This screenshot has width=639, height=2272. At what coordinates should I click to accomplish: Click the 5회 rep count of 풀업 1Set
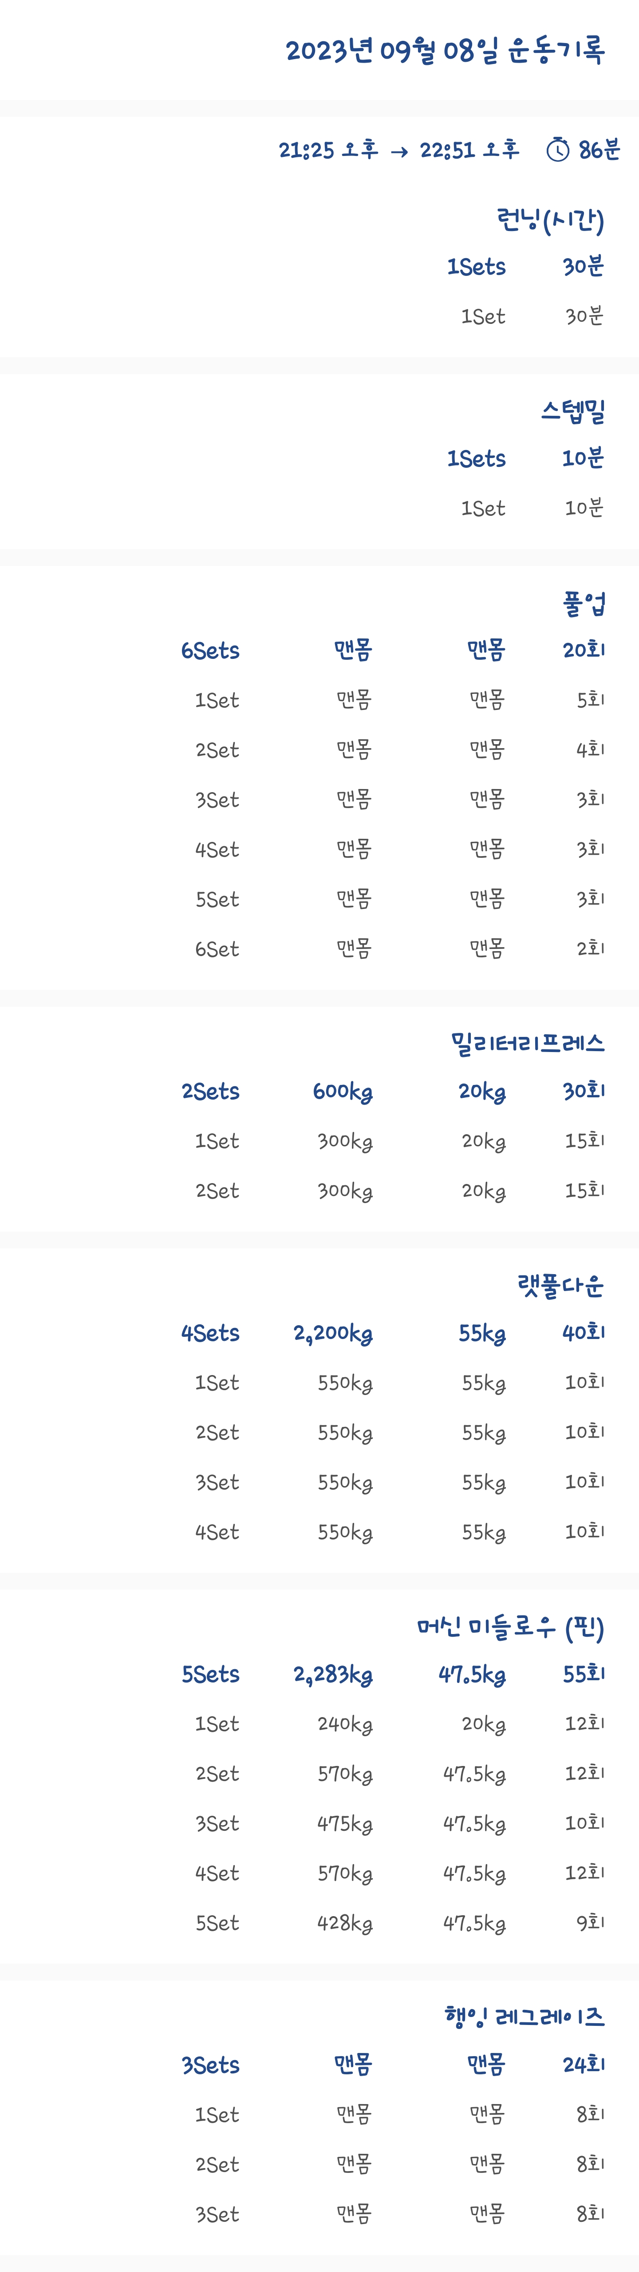591,699
